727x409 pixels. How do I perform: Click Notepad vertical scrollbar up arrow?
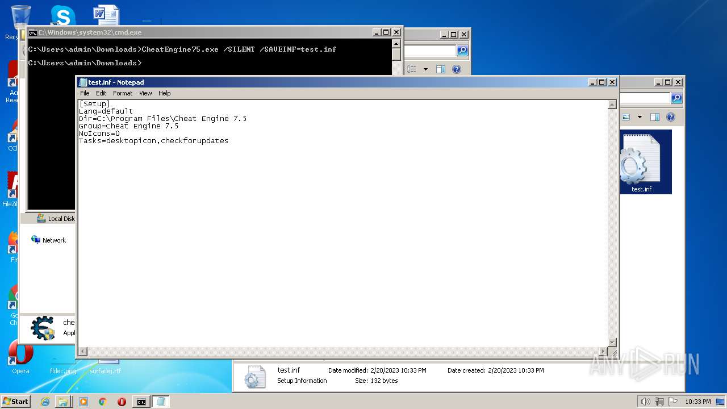pos(612,105)
